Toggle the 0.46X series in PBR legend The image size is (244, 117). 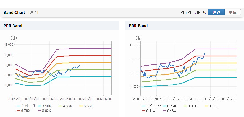[170, 111]
